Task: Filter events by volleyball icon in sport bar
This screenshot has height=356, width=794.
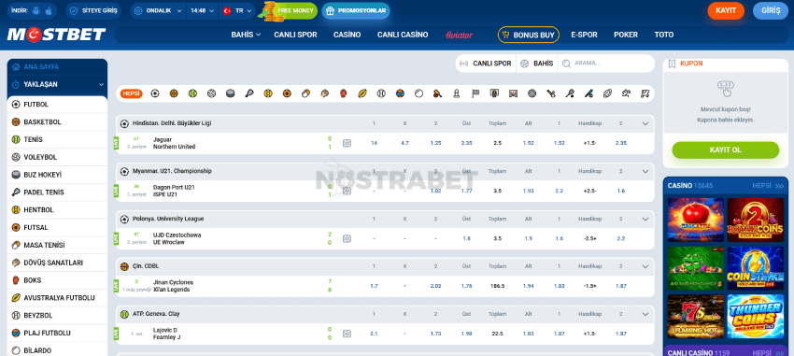Action: [x=211, y=93]
